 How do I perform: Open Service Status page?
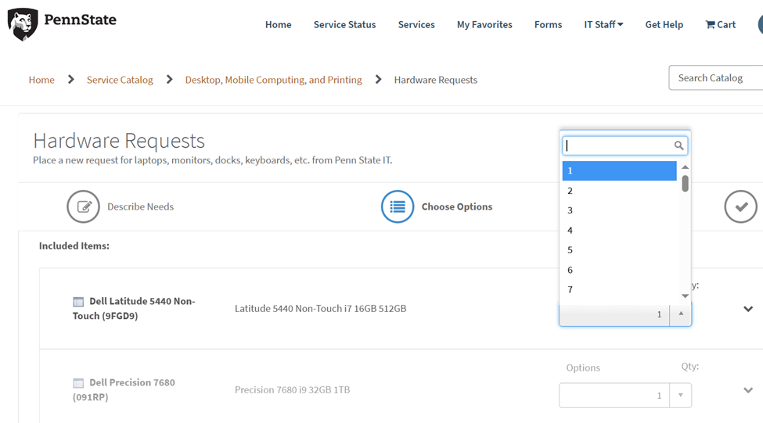coord(344,24)
